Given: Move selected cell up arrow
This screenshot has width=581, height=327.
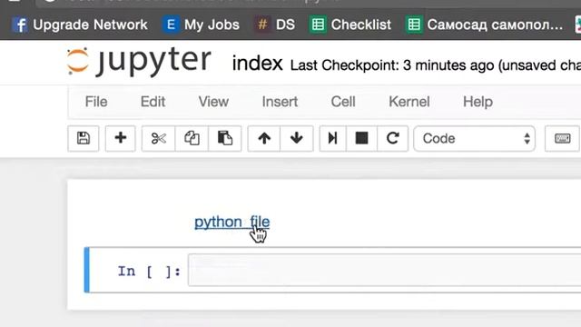Looking at the screenshot, I should (264, 138).
